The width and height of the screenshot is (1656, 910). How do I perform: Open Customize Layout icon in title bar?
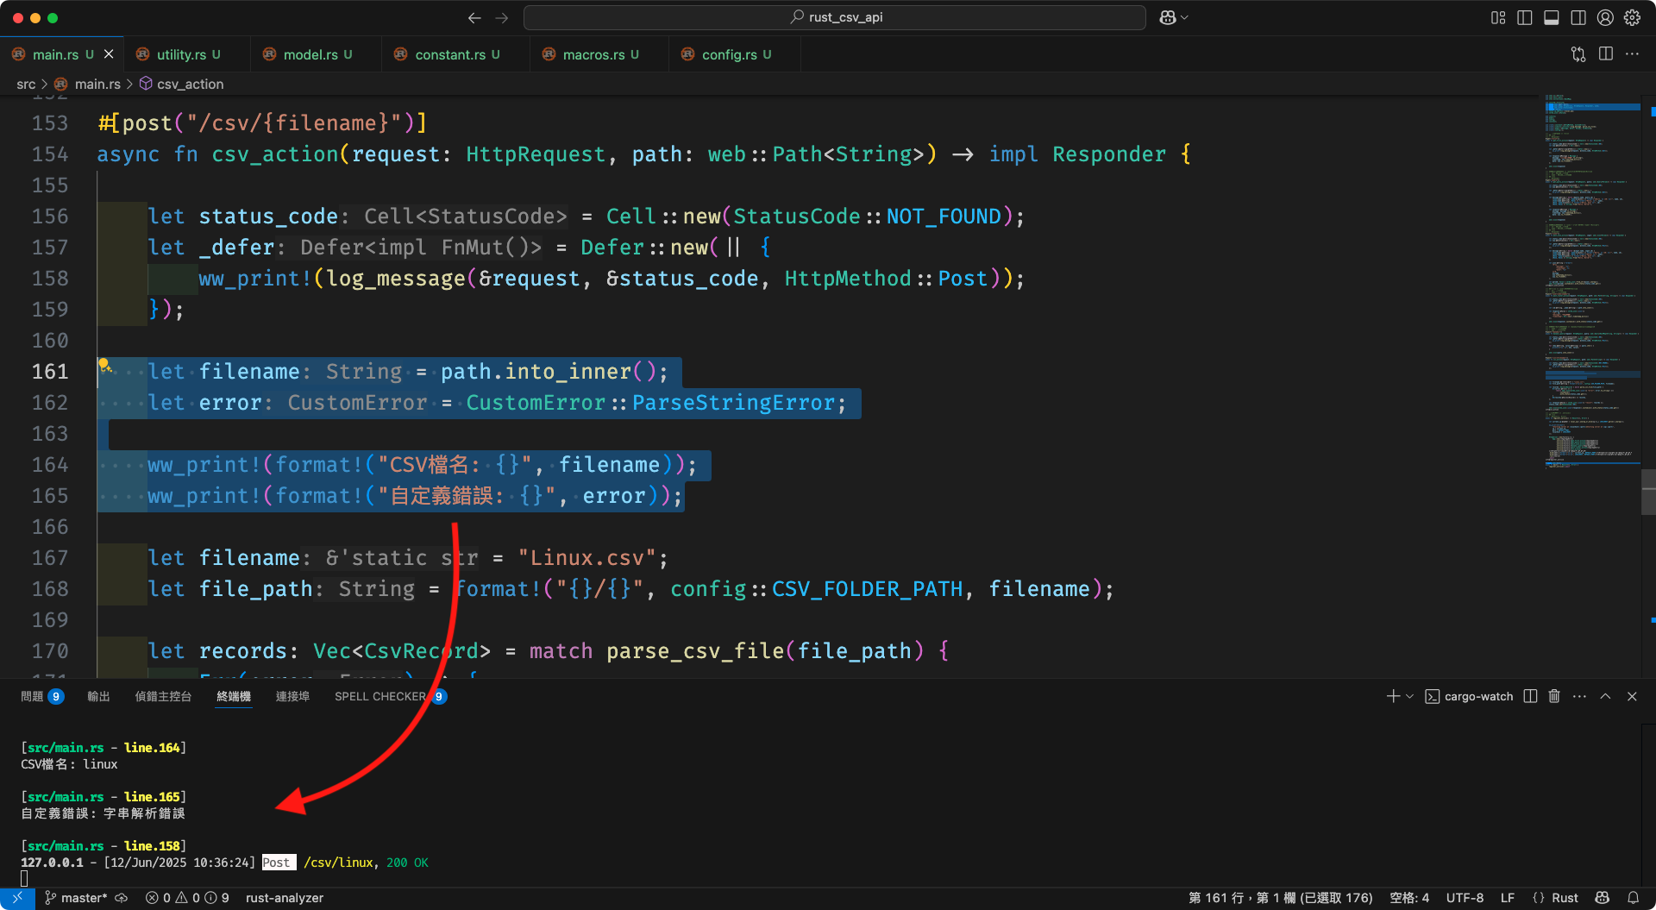point(1498,17)
